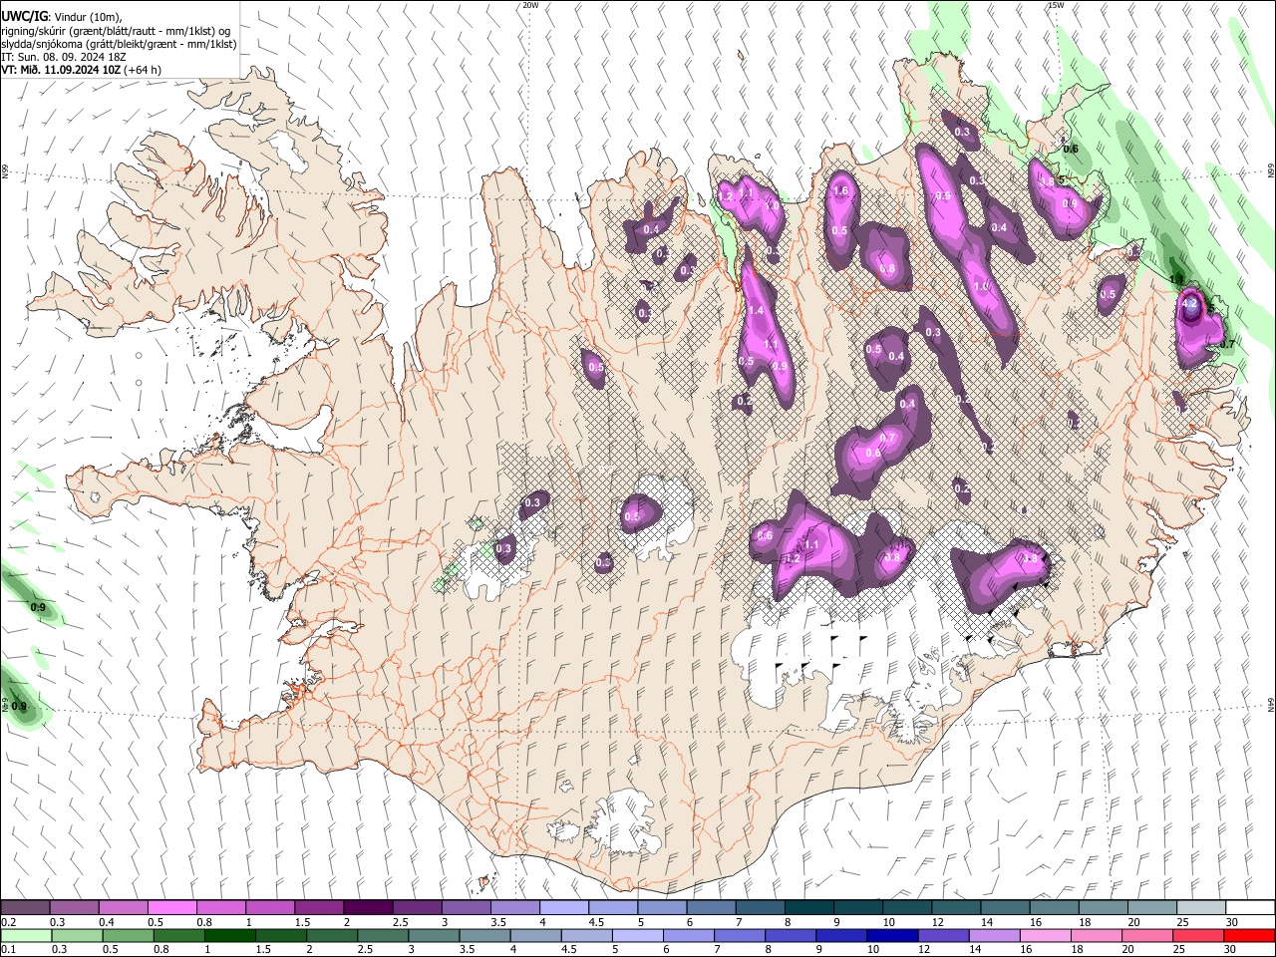
Task: Click the 'rigning/skúrir' legend description line
Action: pyautogui.click(x=116, y=30)
